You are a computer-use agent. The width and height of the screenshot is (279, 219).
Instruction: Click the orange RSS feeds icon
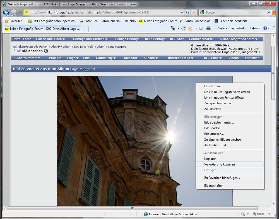click(190, 28)
